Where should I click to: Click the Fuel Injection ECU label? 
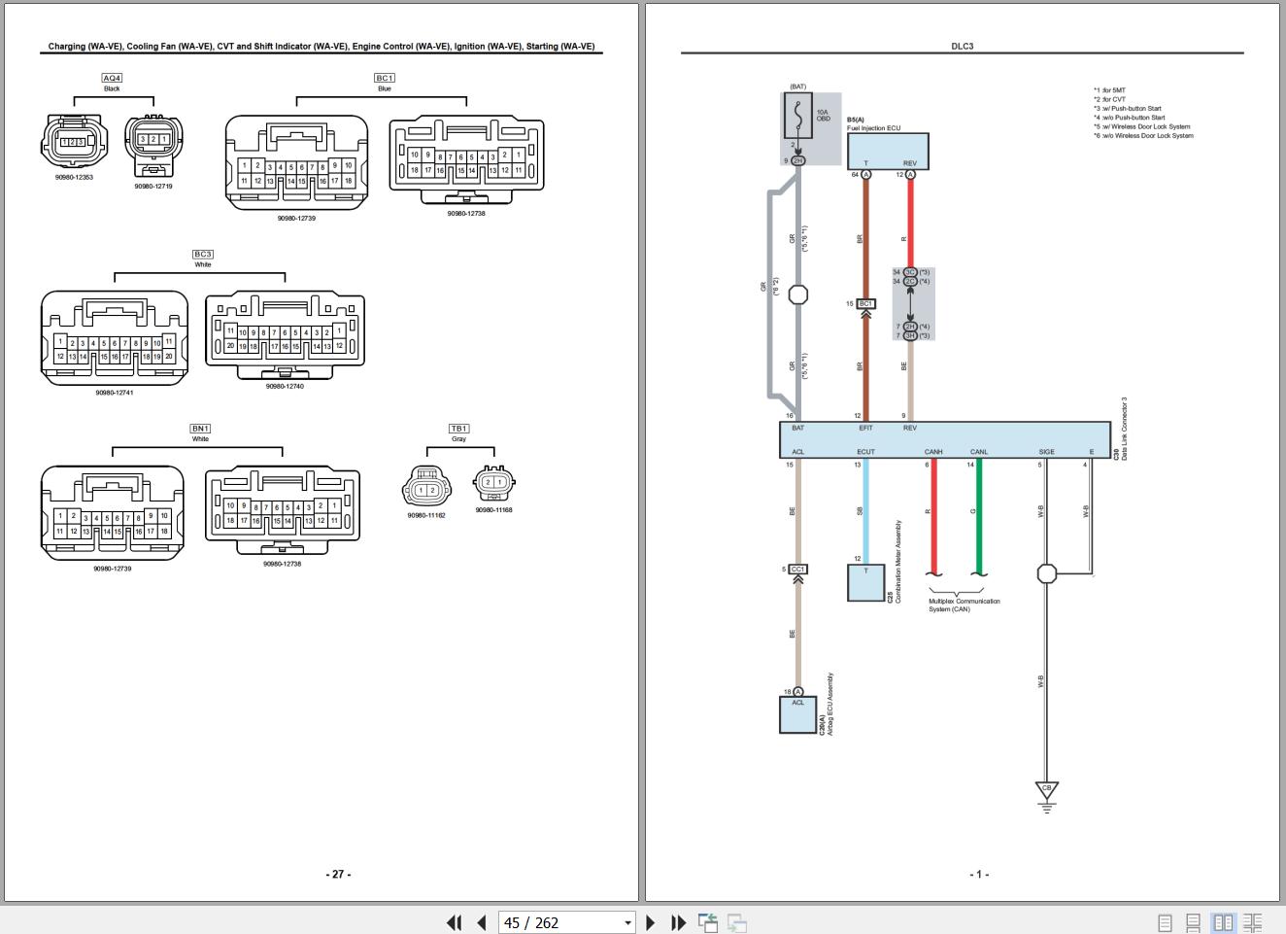(873, 127)
